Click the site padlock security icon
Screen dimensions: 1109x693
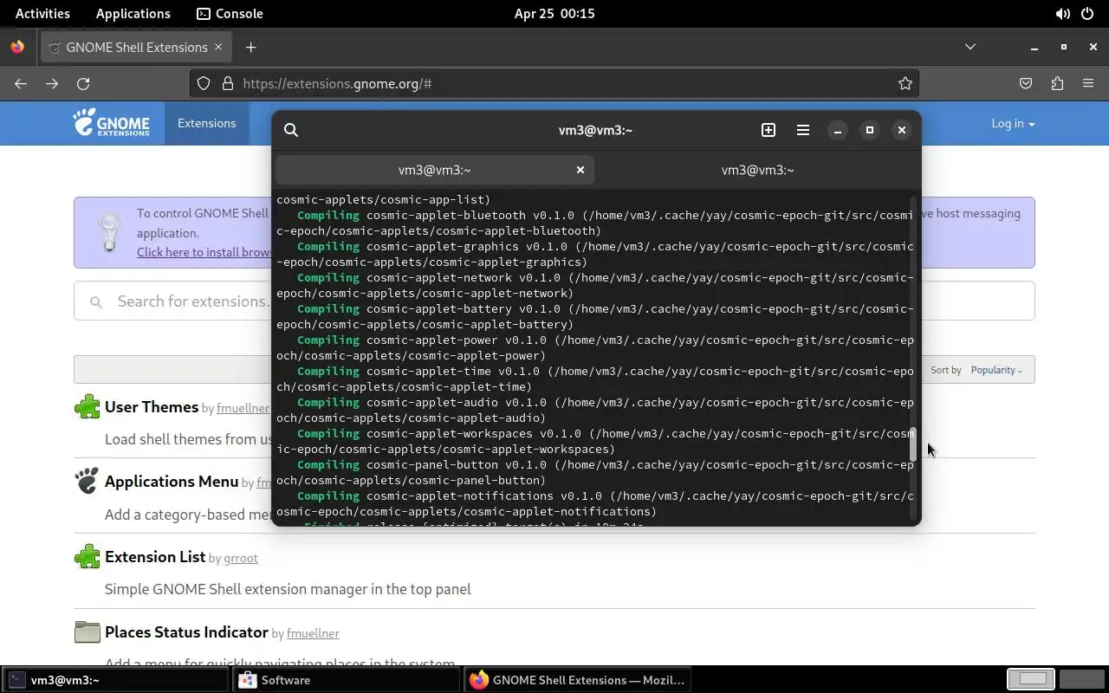point(228,83)
